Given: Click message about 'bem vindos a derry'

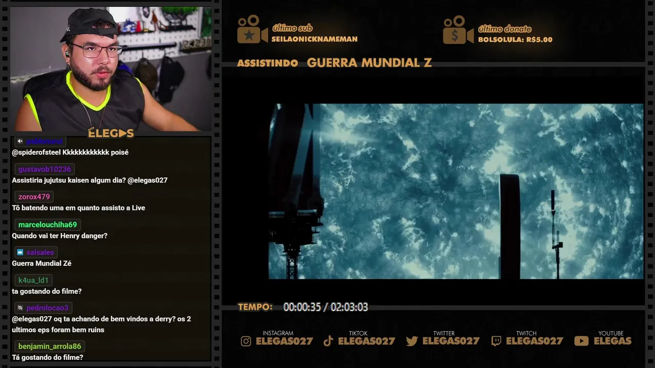Looking at the screenshot, I should [x=101, y=325].
